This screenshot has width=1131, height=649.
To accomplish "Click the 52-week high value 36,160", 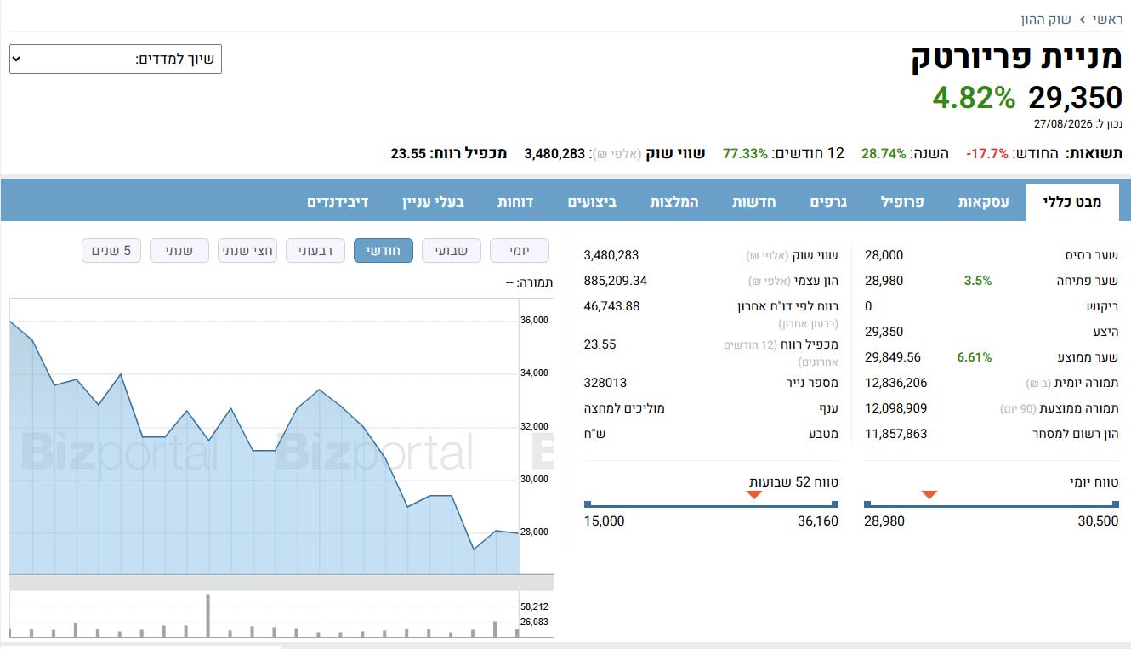I will [x=818, y=521].
